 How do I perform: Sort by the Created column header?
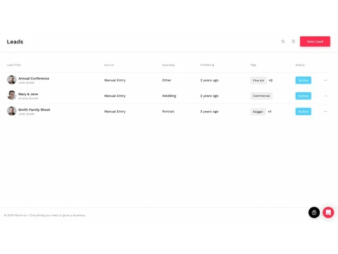(x=207, y=65)
